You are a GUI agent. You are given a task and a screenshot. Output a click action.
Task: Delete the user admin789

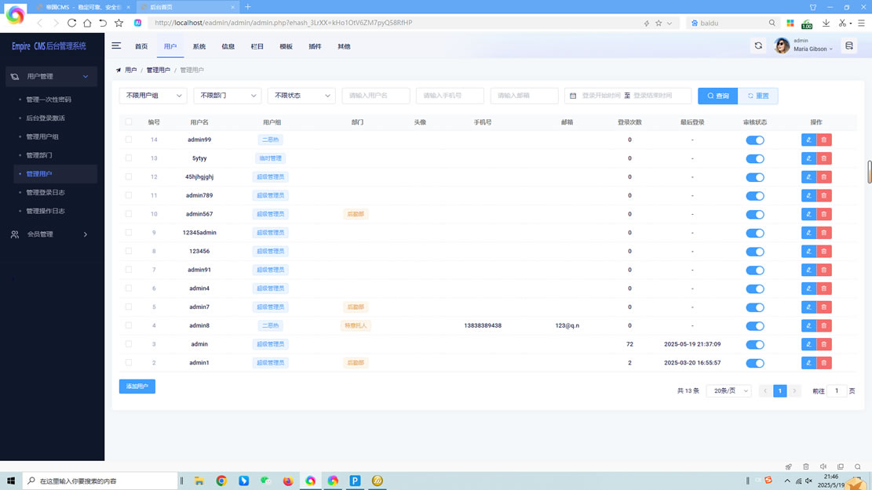point(824,195)
